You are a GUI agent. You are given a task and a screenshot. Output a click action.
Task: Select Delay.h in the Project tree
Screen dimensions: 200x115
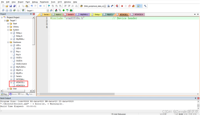tap(19, 36)
